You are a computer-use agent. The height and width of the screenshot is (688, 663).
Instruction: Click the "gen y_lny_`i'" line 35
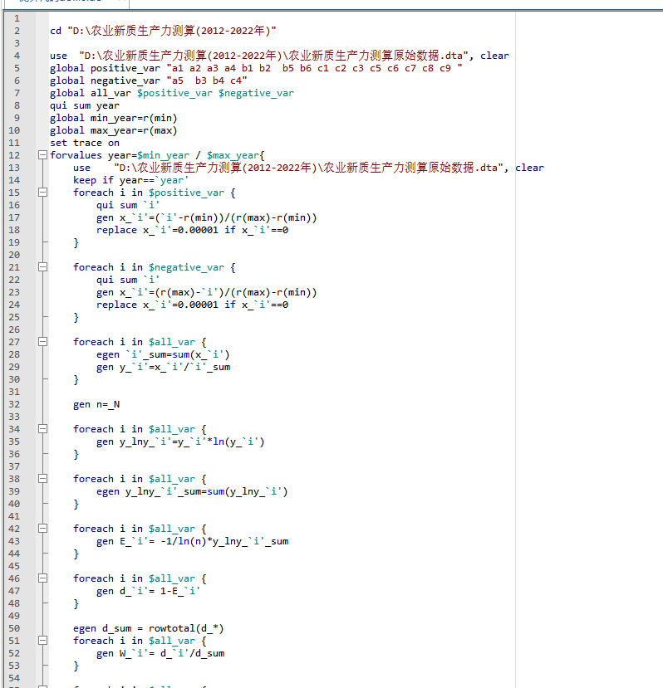coord(180,442)
